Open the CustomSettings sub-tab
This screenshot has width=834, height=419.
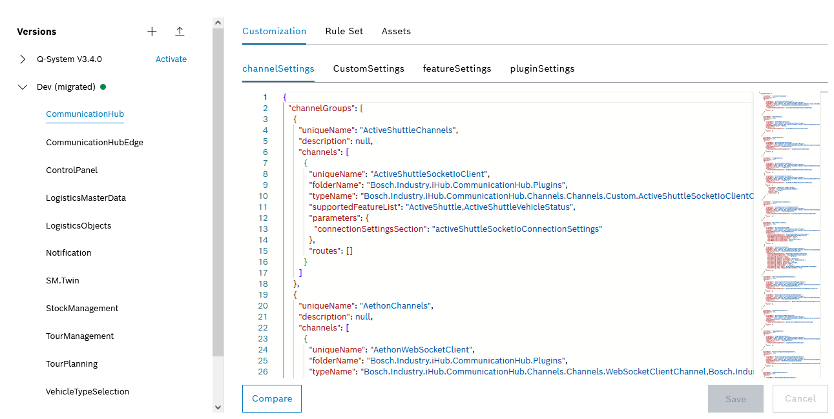point(369,68)
